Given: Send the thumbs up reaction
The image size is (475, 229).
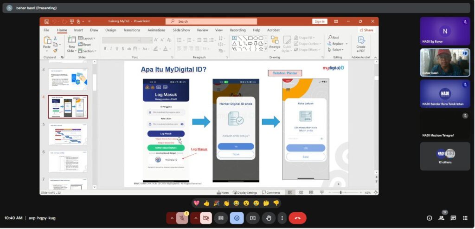Looking at the screenshot, I should click(x=206, y=203).
